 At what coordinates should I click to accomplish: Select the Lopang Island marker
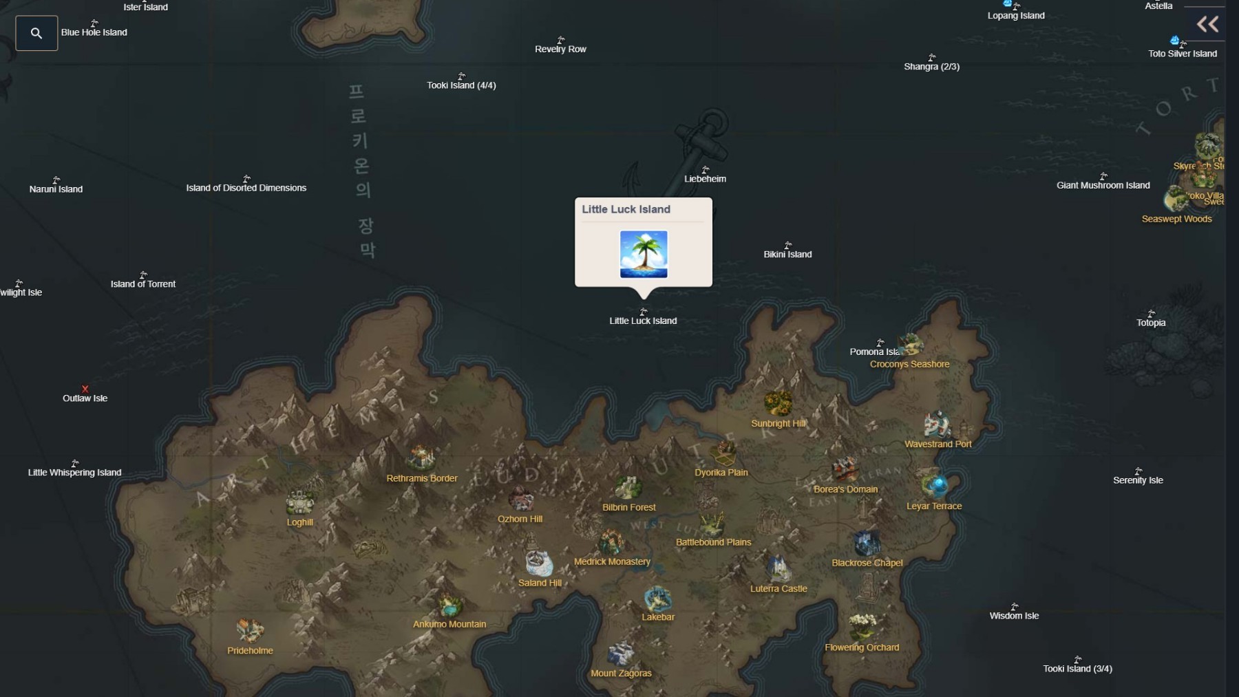[1016, 6]
